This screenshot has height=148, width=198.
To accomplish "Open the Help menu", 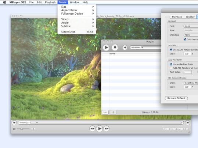I will coord(85,2).
